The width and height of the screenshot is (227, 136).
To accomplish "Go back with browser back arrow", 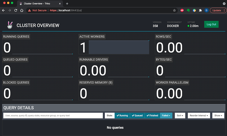I will point(3,11).
